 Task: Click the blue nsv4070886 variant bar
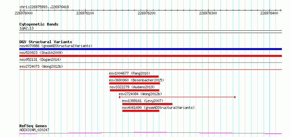pos(150,49)
